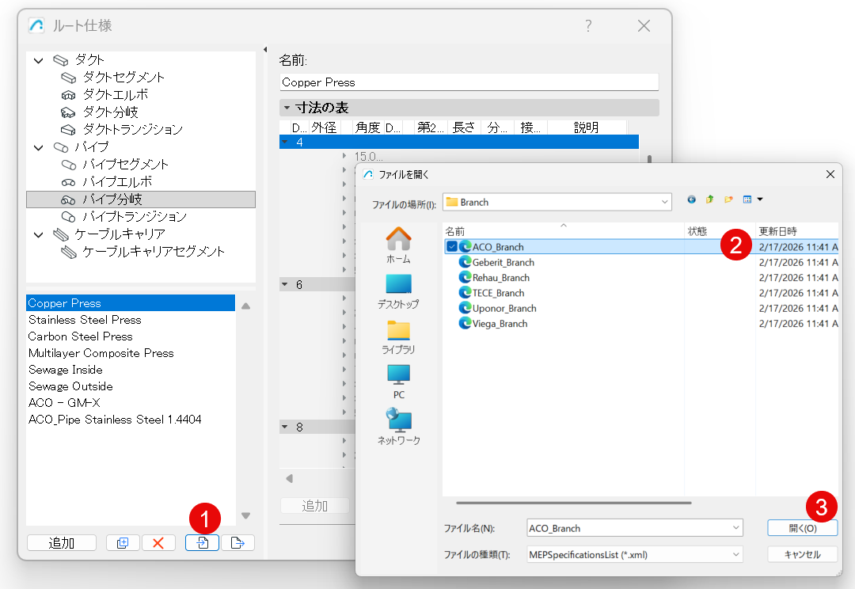Collapse the 寸法の表 section
Screen dimensions: 855x589
pyautogui.click(x=287, y=108)
